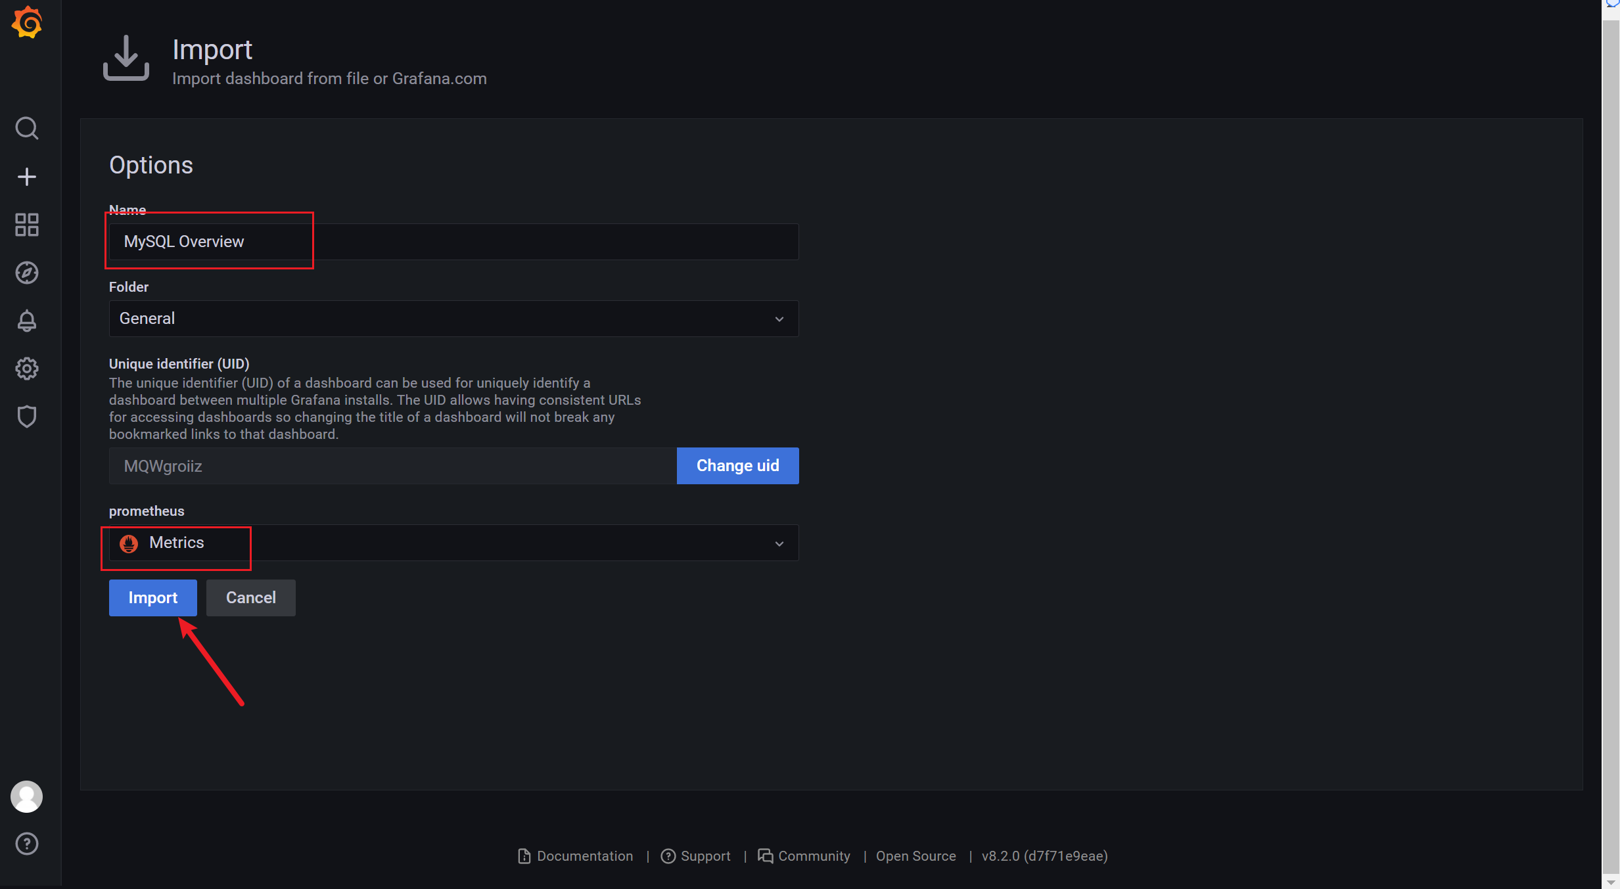Click the scrollbar down arrow

[x=1611, y=882]
